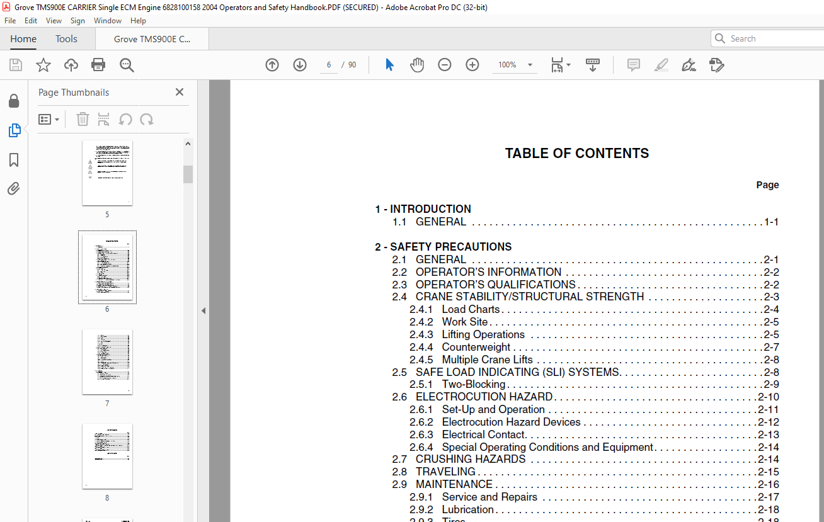This screenshot has height=522, width=824.
Task: Click the thumbnails panel scrollbar handle
Action: click(188, 174)
